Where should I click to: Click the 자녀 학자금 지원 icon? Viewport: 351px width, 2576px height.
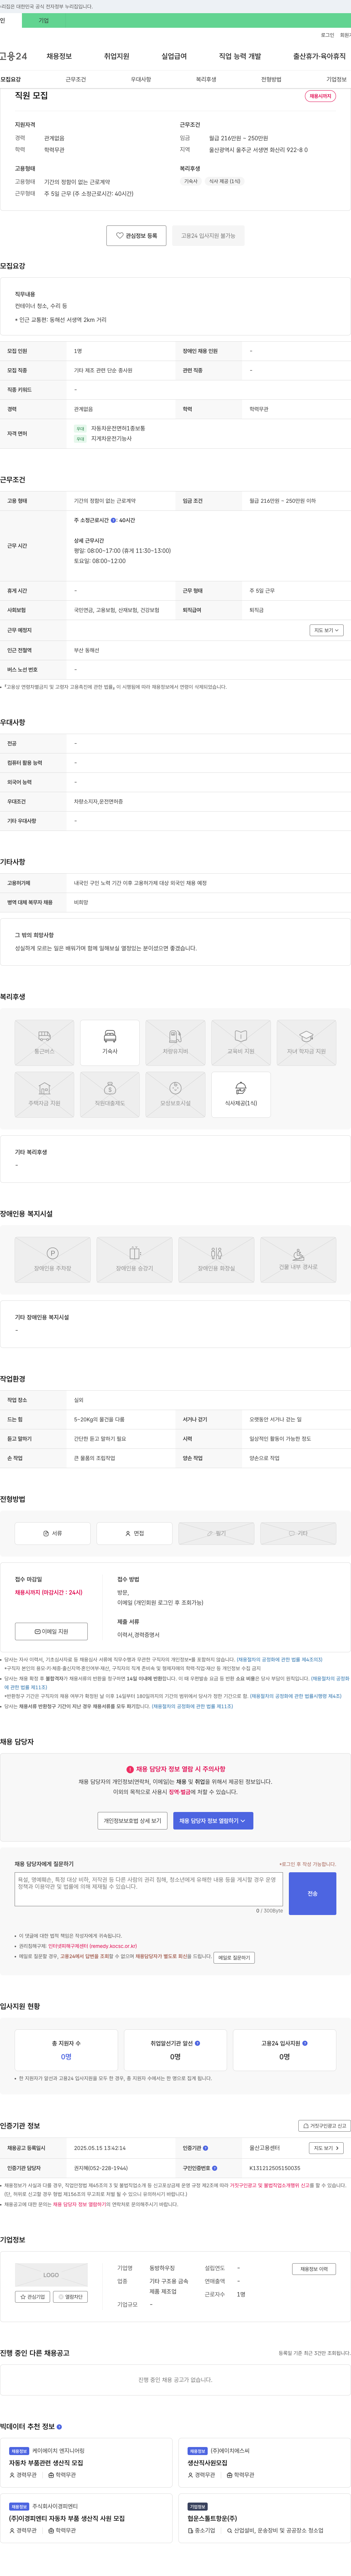[x=306, y=1043]
